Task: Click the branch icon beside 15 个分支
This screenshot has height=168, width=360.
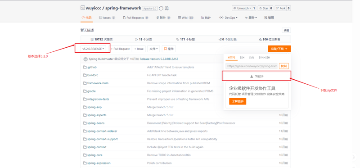Action: tap(137, 40)
